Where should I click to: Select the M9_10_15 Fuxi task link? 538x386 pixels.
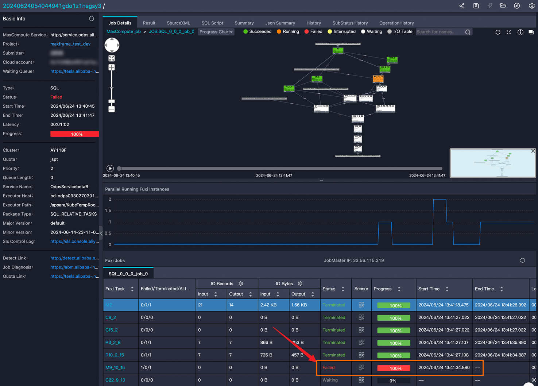115,367
